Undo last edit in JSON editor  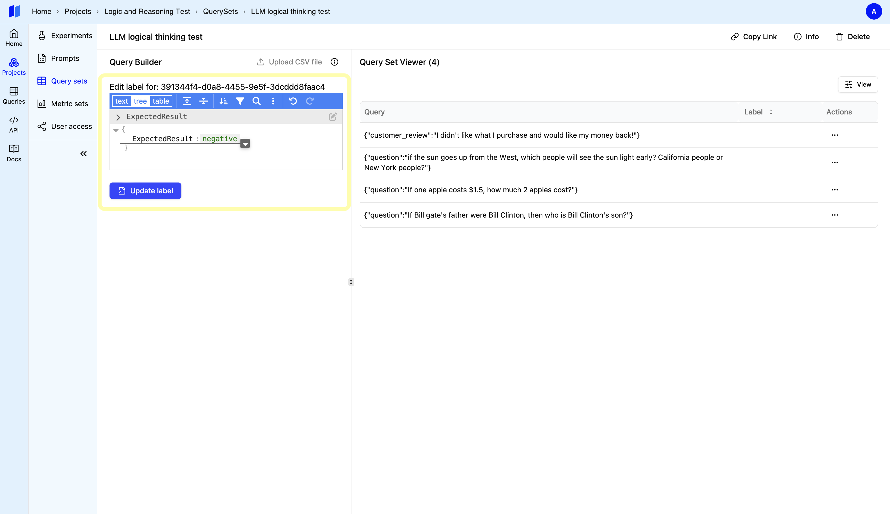(x=293, y=101)
